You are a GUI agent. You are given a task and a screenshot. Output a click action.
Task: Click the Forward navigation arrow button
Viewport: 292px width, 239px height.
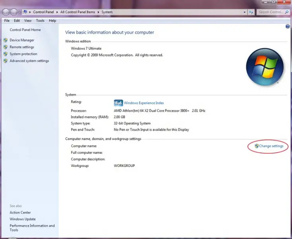[14, 12]
